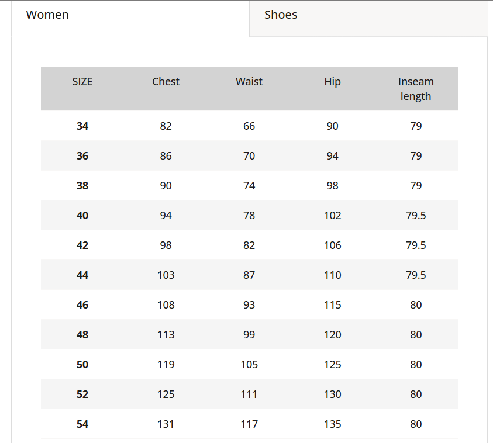Switch to the Shoes tab
This screenshot has width=493, height=443.
[x=281, y=15]
